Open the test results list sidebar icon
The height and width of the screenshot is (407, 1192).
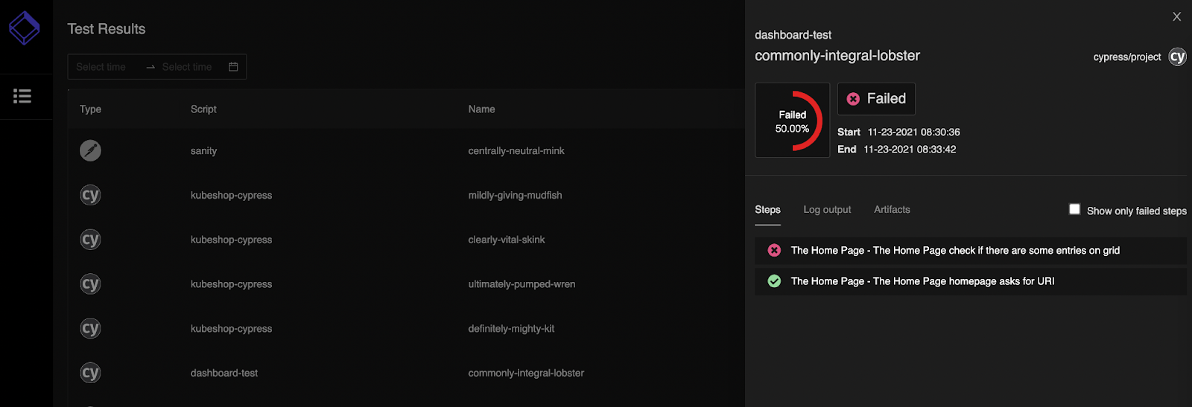(x=22, y=96)
